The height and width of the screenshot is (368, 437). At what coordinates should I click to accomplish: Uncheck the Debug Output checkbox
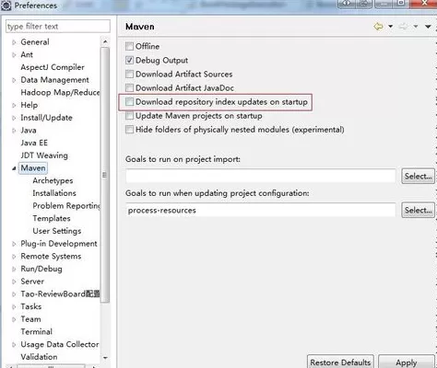[x=129, y=60]
